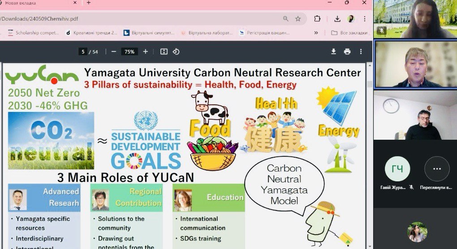Viewport: 457px width, 249px height.
Task: Click the search magnifier in address bar
Action: click(285, 19)
